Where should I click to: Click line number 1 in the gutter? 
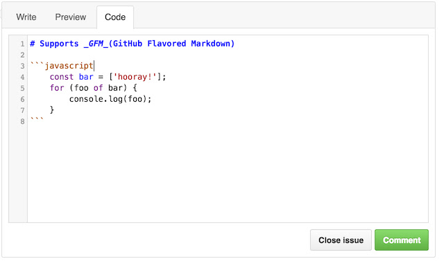coord(23,44)
